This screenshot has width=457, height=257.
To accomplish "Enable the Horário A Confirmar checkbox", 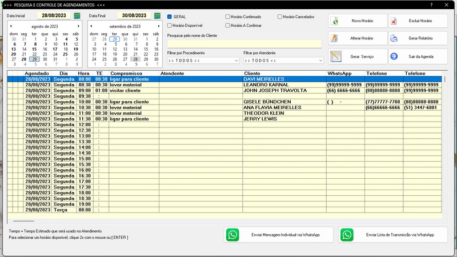I will (x=227, y=25).
